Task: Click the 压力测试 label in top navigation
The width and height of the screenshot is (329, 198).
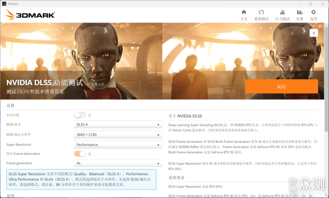Action: point(282,19)
